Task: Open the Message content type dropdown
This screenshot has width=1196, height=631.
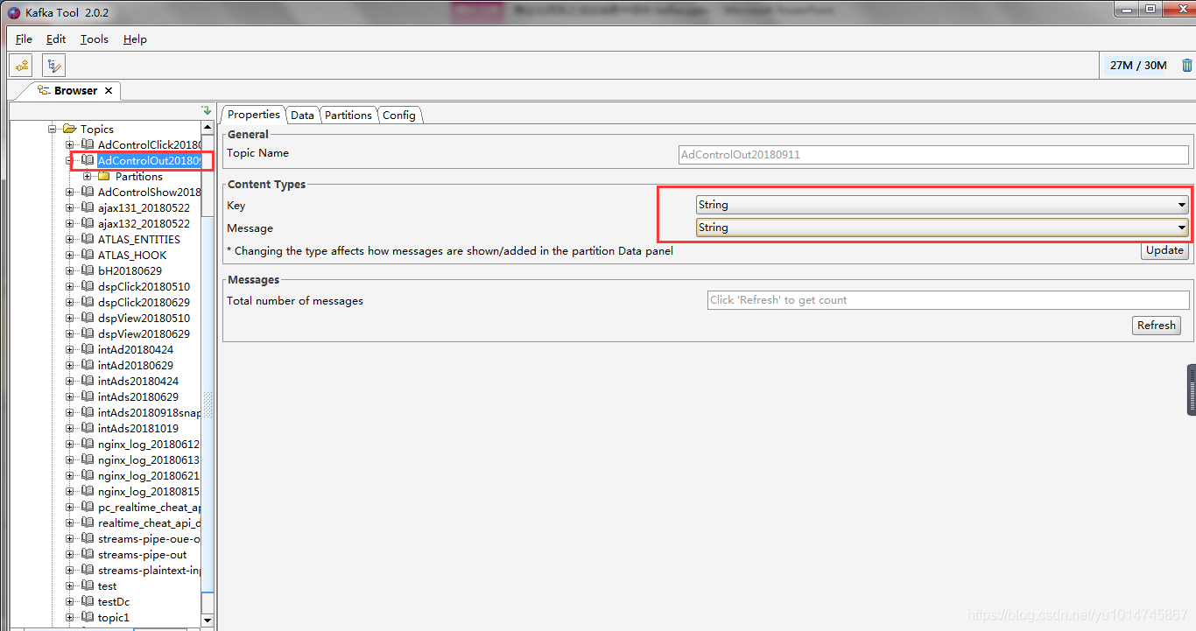Action: (941, 228)
